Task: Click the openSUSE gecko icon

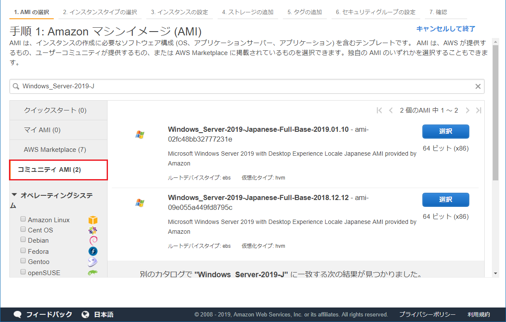Action: click(x=93, y=272)
